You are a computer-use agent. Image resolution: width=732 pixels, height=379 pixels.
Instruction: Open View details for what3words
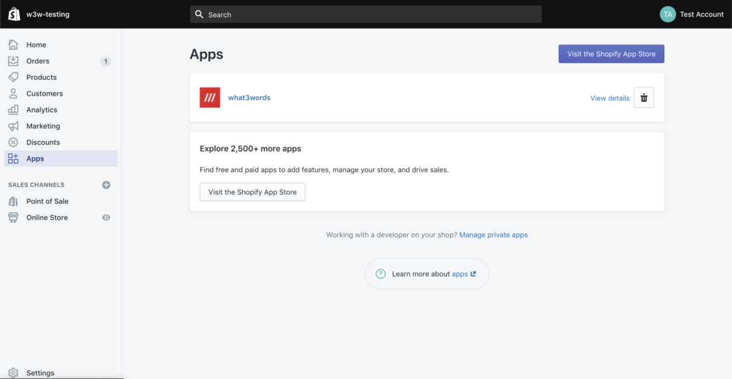coord(610,98)
